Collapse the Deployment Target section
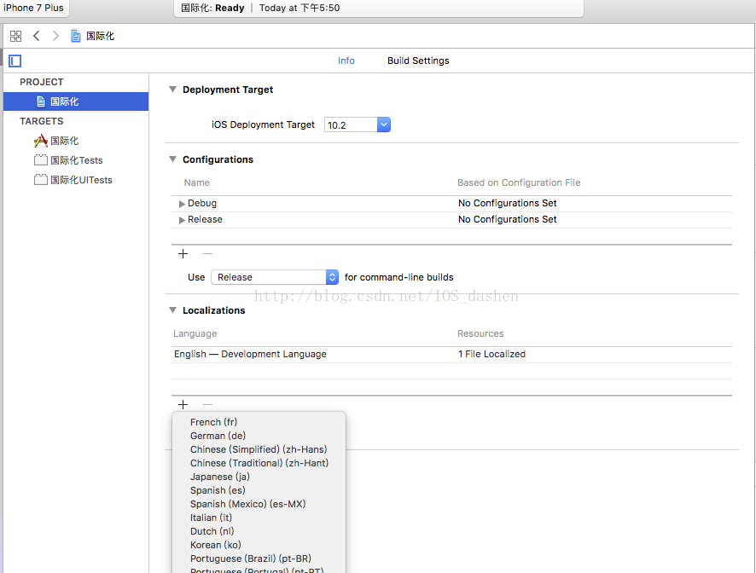 pos(172,90)
